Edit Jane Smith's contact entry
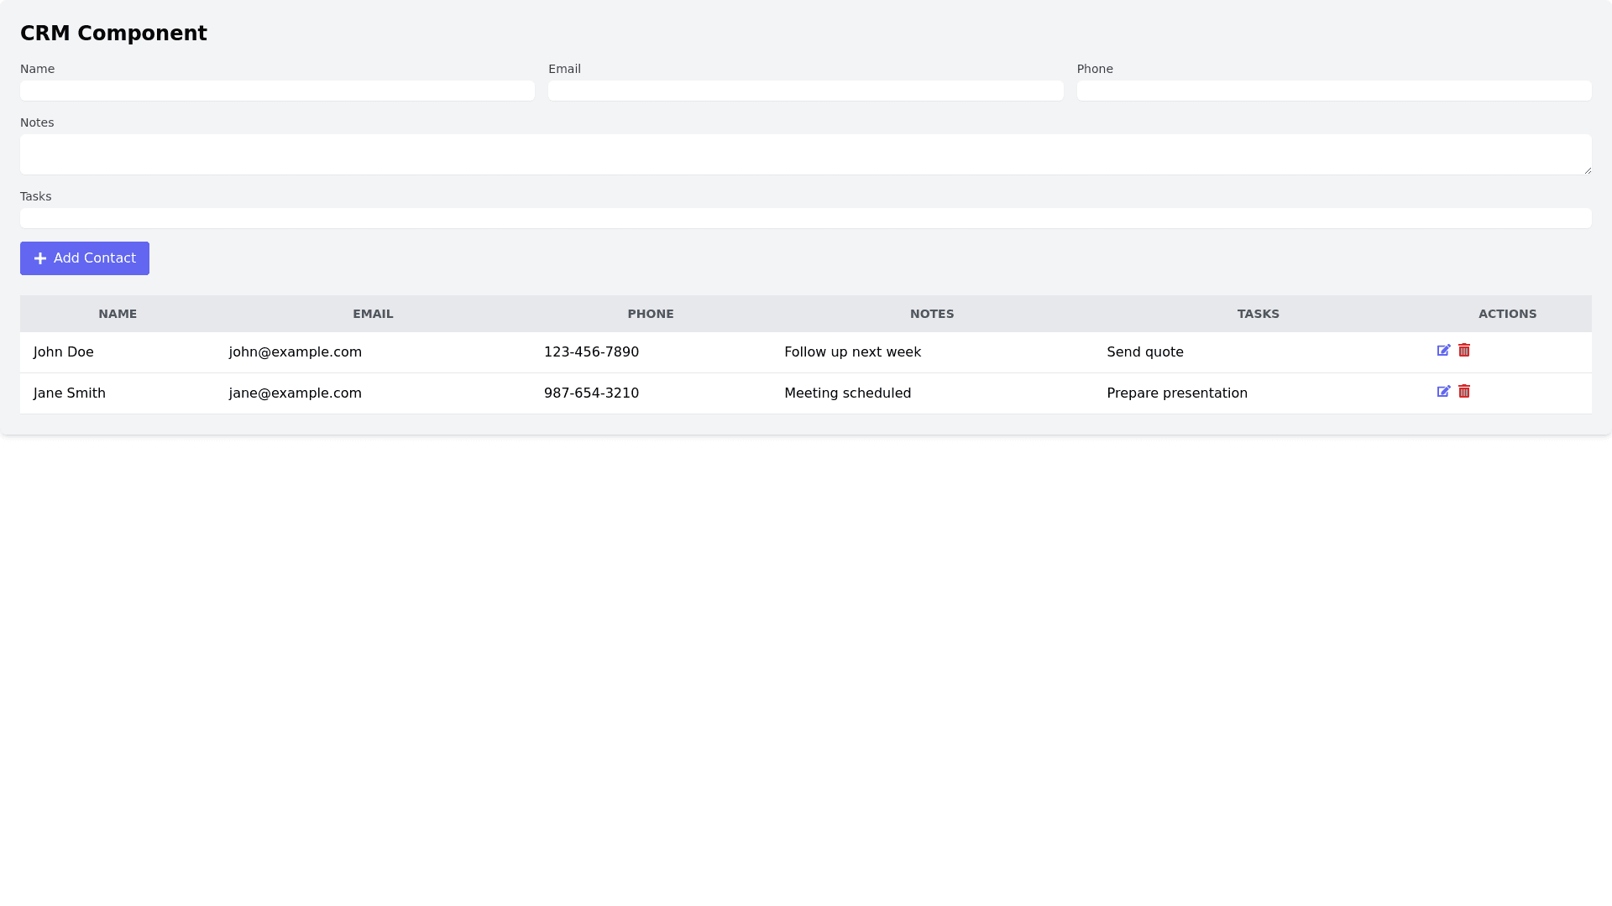The width and height of the screenshot is (1612, 906). point(1443,392)
